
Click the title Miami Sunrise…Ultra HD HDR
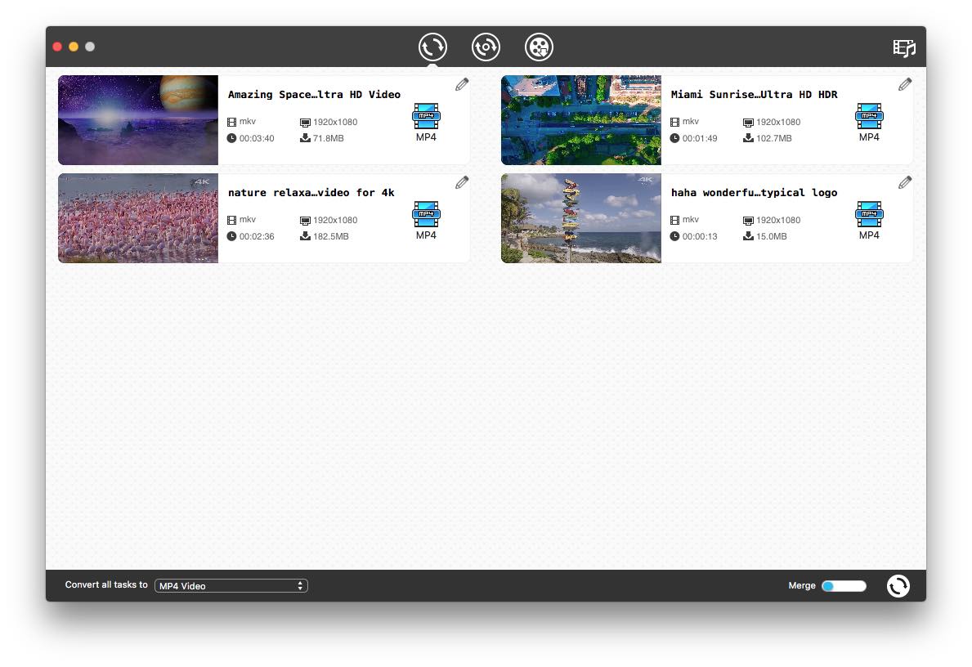coord(754,94)
